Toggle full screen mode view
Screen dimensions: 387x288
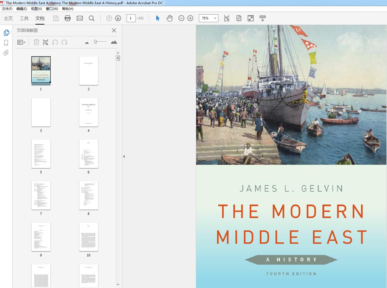pyautogui.click(x=251, y=18)
